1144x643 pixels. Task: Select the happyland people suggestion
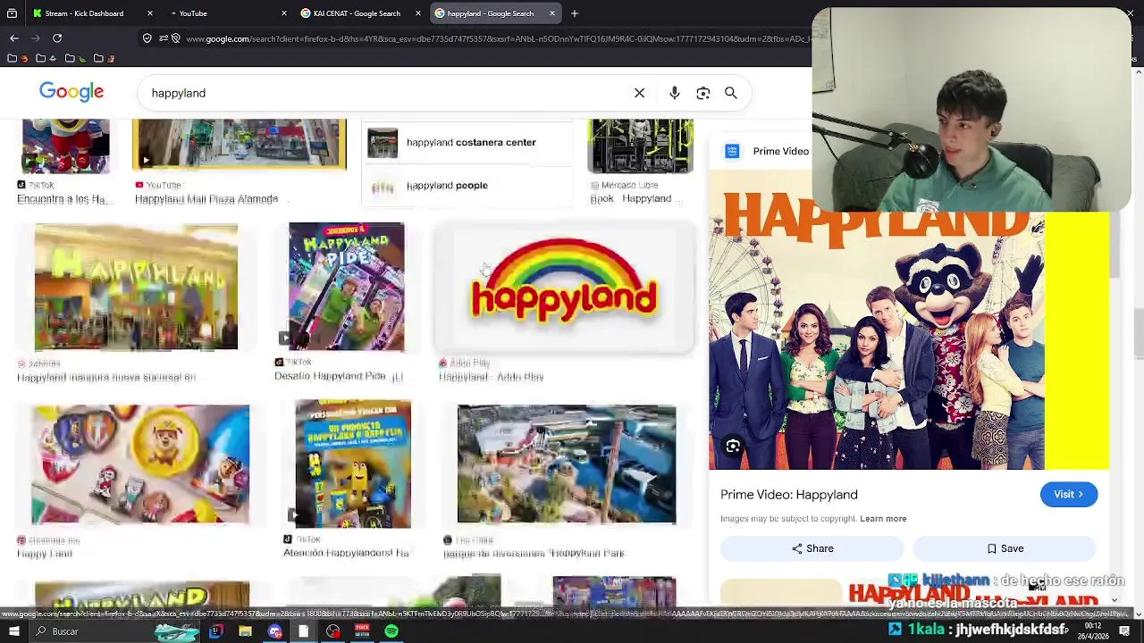pos(467,186)
